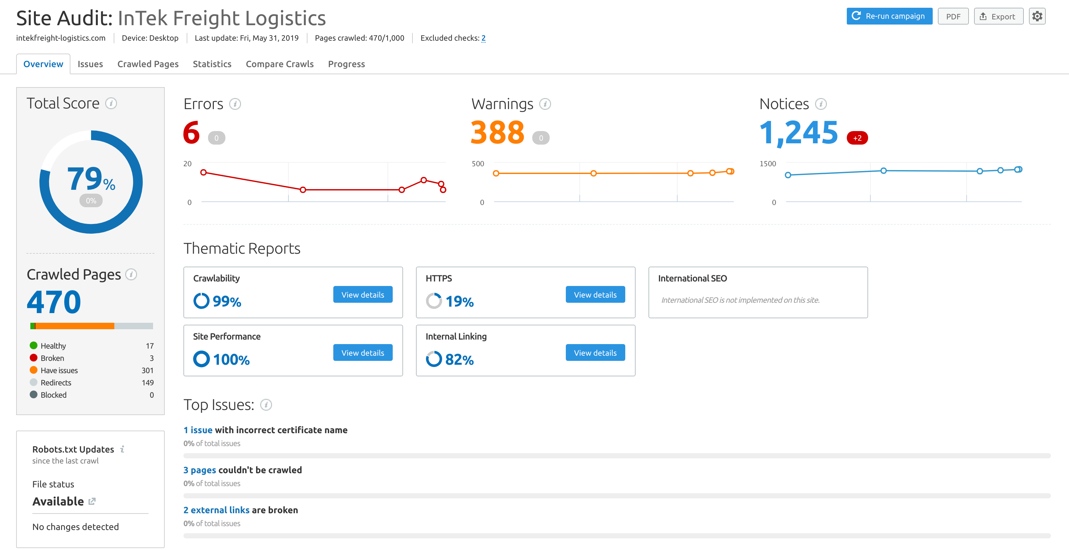Click the Crawled Pages info icon
The width and height of the screenshot is (1069, 550).
(x=131, y=274)
